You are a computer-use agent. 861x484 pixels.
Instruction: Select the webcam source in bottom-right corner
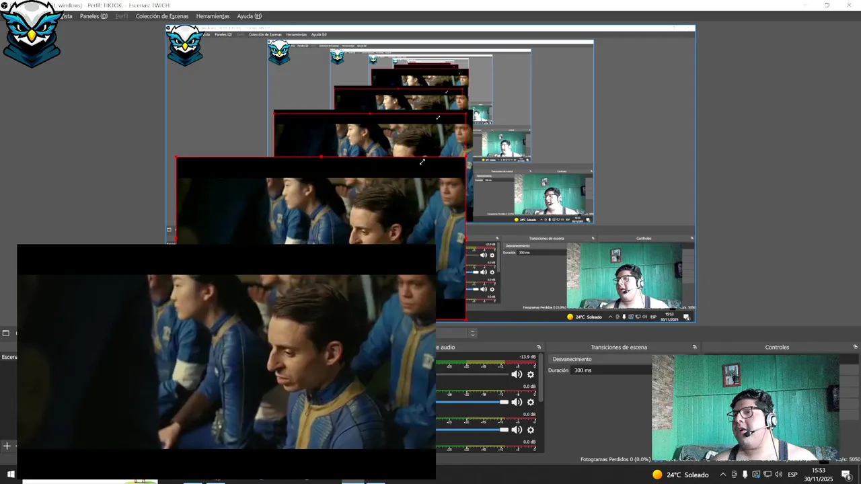tap(745, 407)
